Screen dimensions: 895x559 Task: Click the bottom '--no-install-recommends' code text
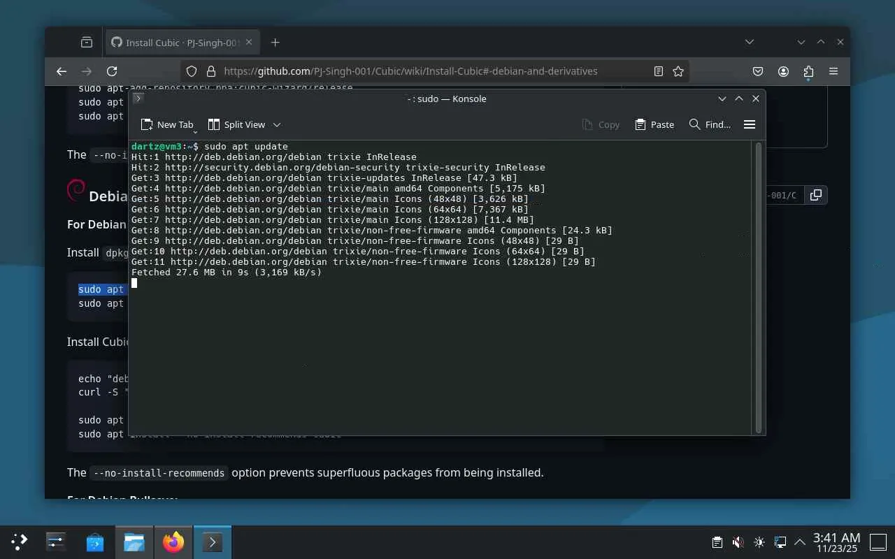[159, 473]
